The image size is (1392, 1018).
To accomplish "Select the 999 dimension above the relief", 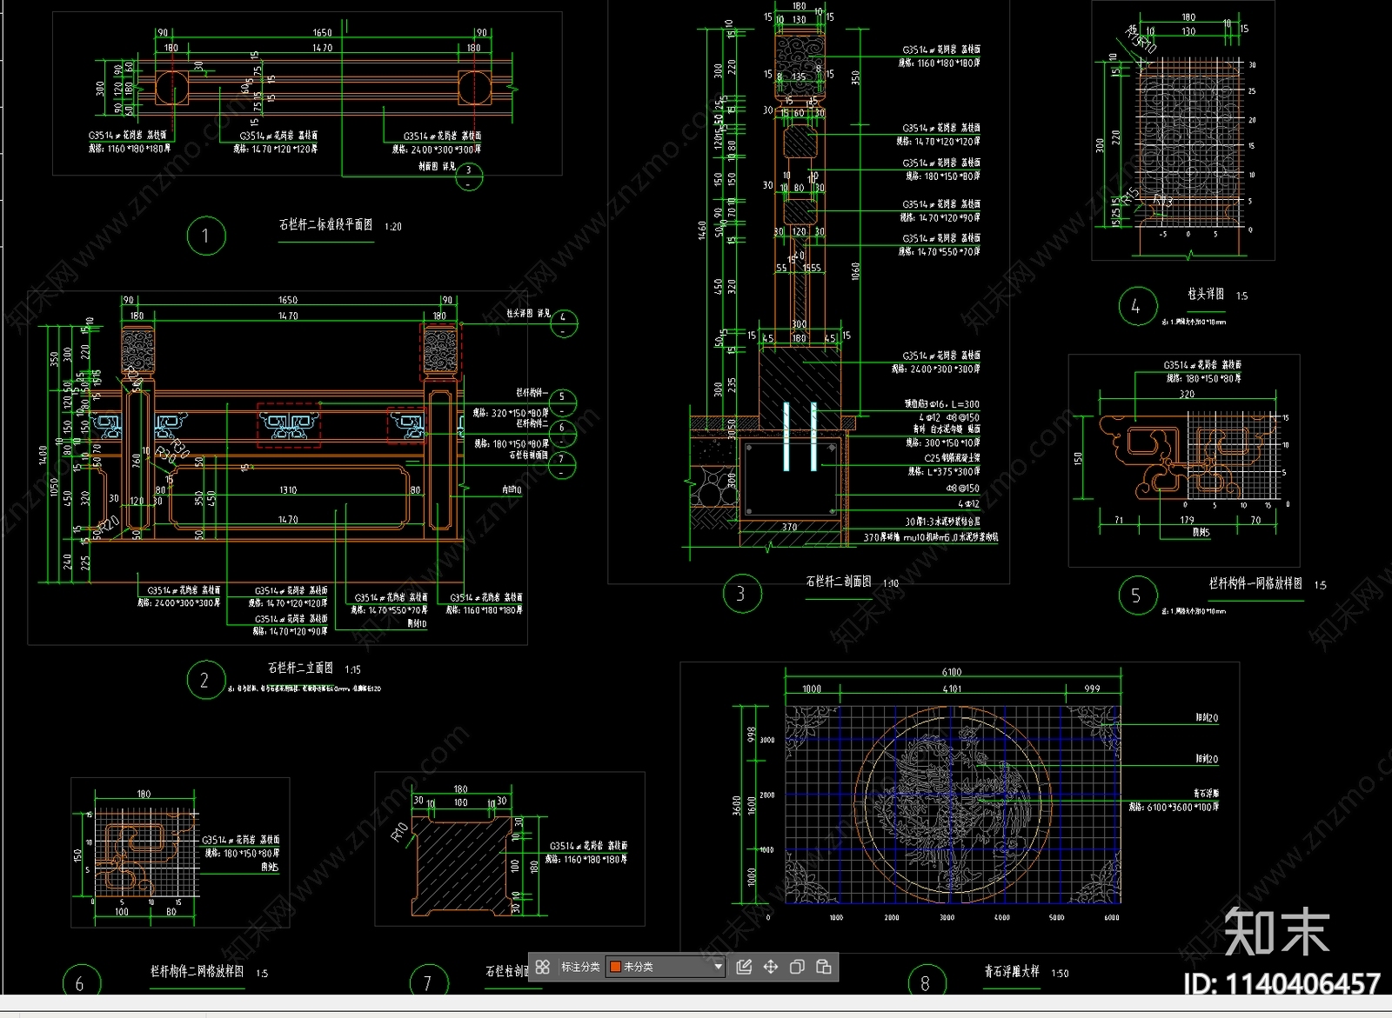I will [x=1092, y=689].
